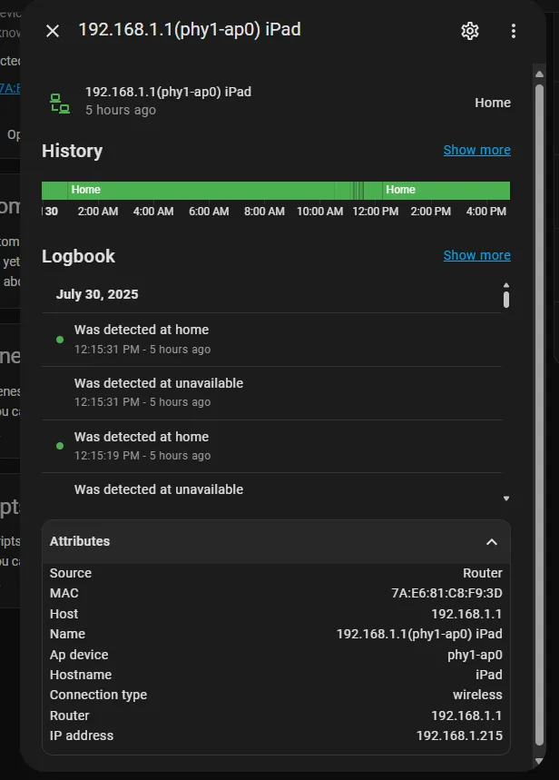
Task: Click dialog scrollbar down arrow
Action: click(539, 761)
